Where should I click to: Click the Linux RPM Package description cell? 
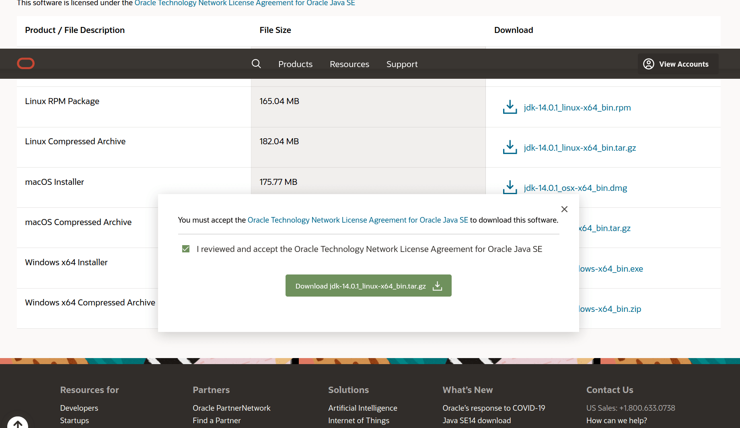pos(134,107)
